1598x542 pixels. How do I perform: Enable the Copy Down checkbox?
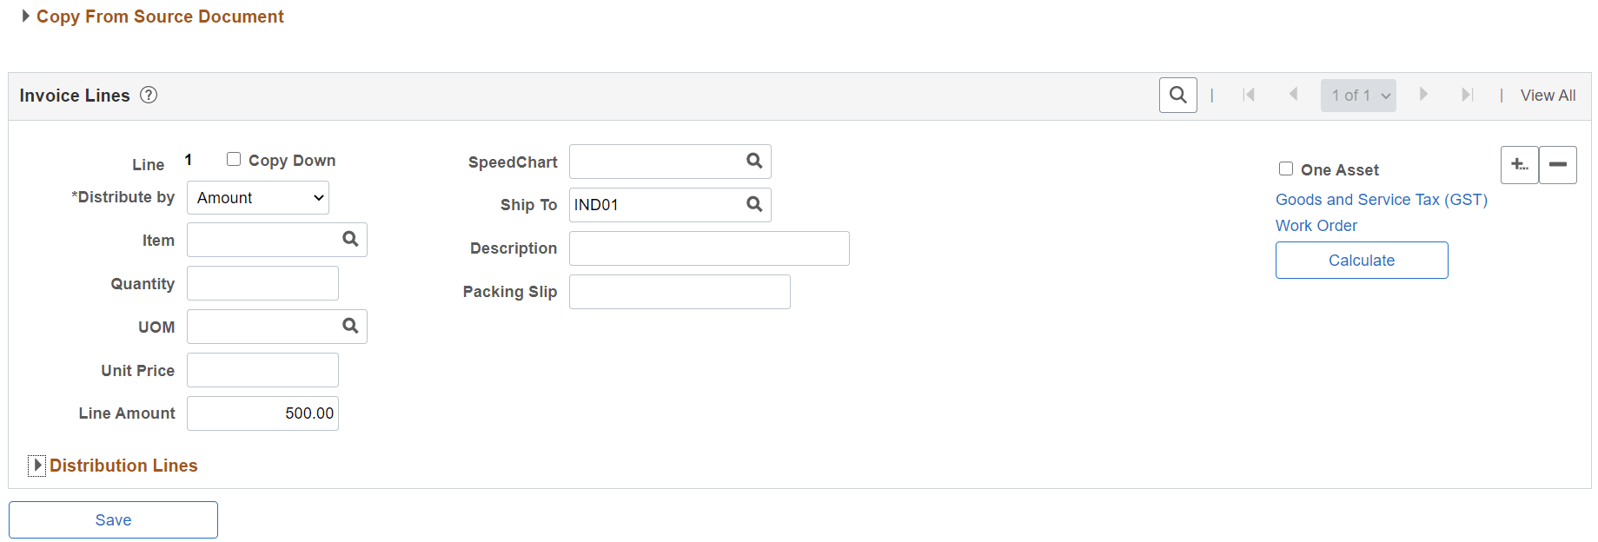pos(233,158)
